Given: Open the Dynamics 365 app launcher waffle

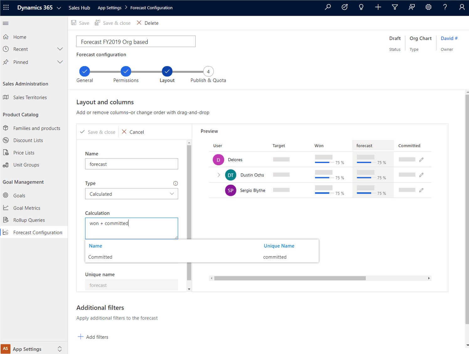Looking at the screenshot, I should coord(6,7).
